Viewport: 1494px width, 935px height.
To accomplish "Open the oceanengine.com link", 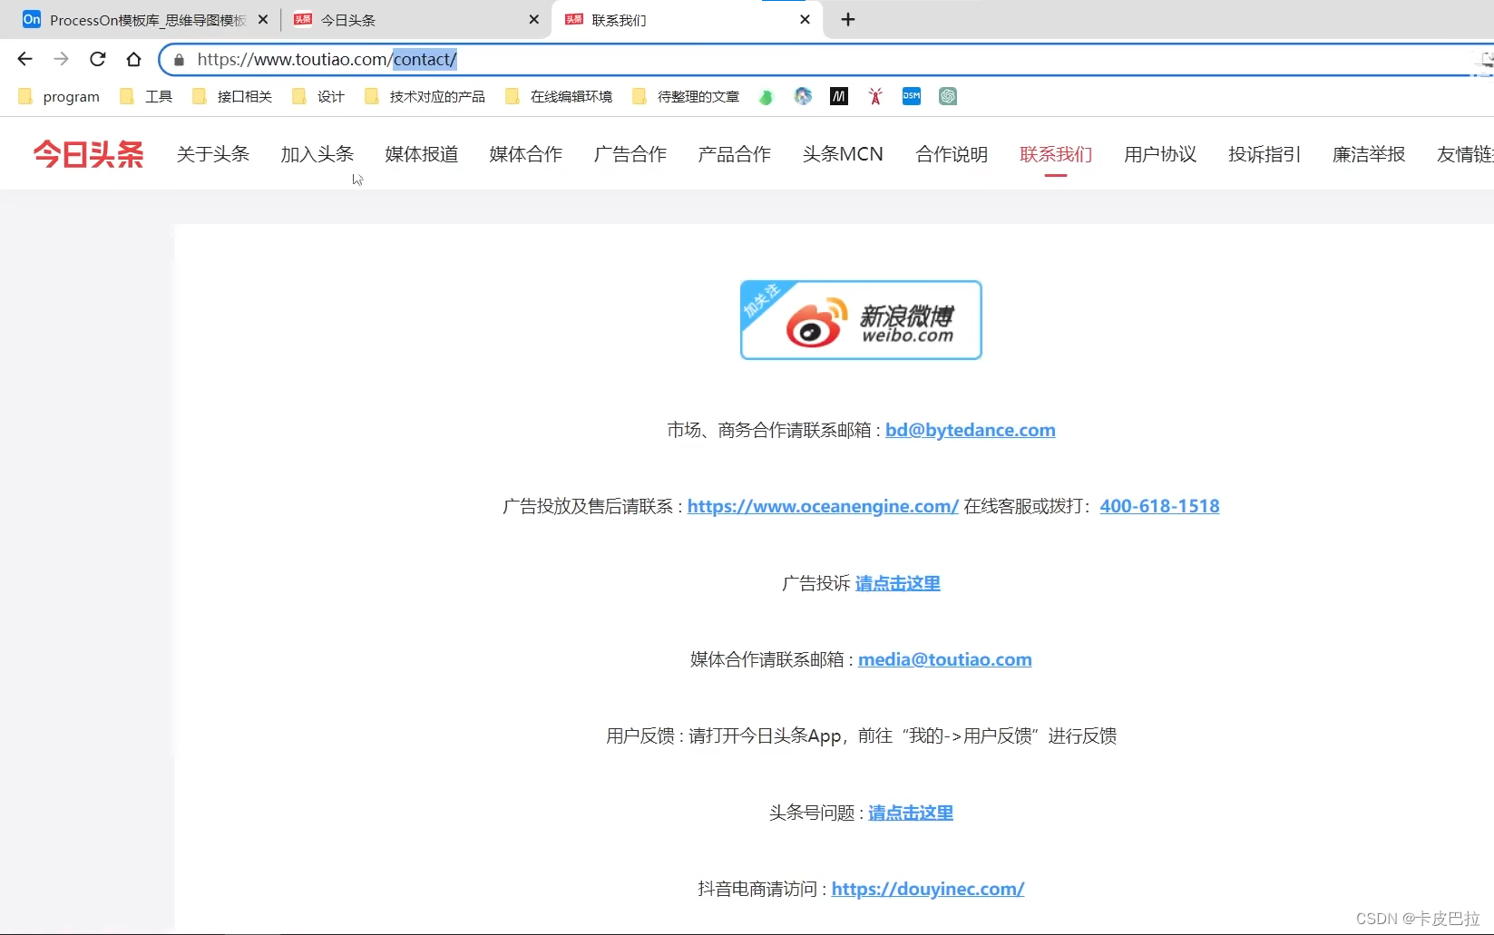I will [823, 506].
